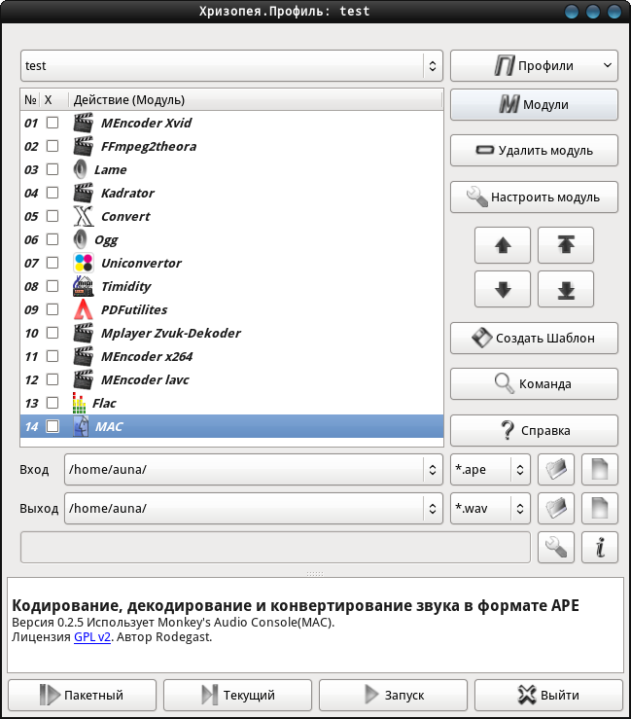Follow the GPL v2 license link
Viewport: 631px width, 719px height.
pyautogui.click(x=92, y=637)
